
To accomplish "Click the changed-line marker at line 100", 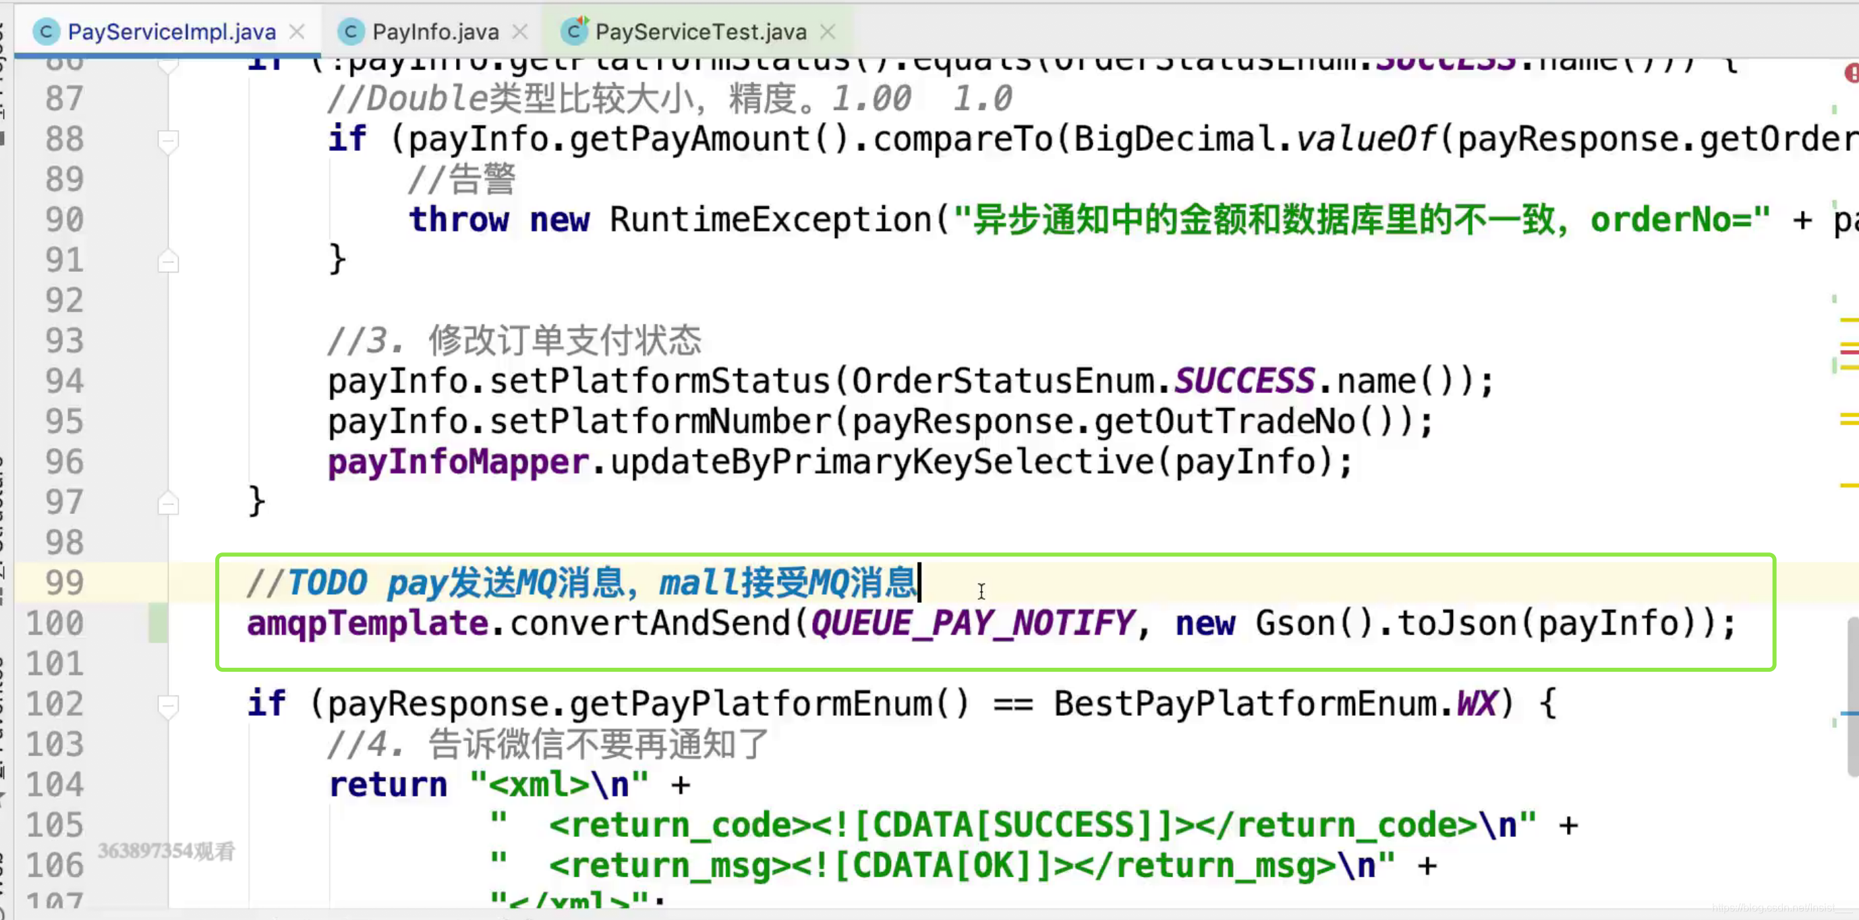I will [157, 623].
